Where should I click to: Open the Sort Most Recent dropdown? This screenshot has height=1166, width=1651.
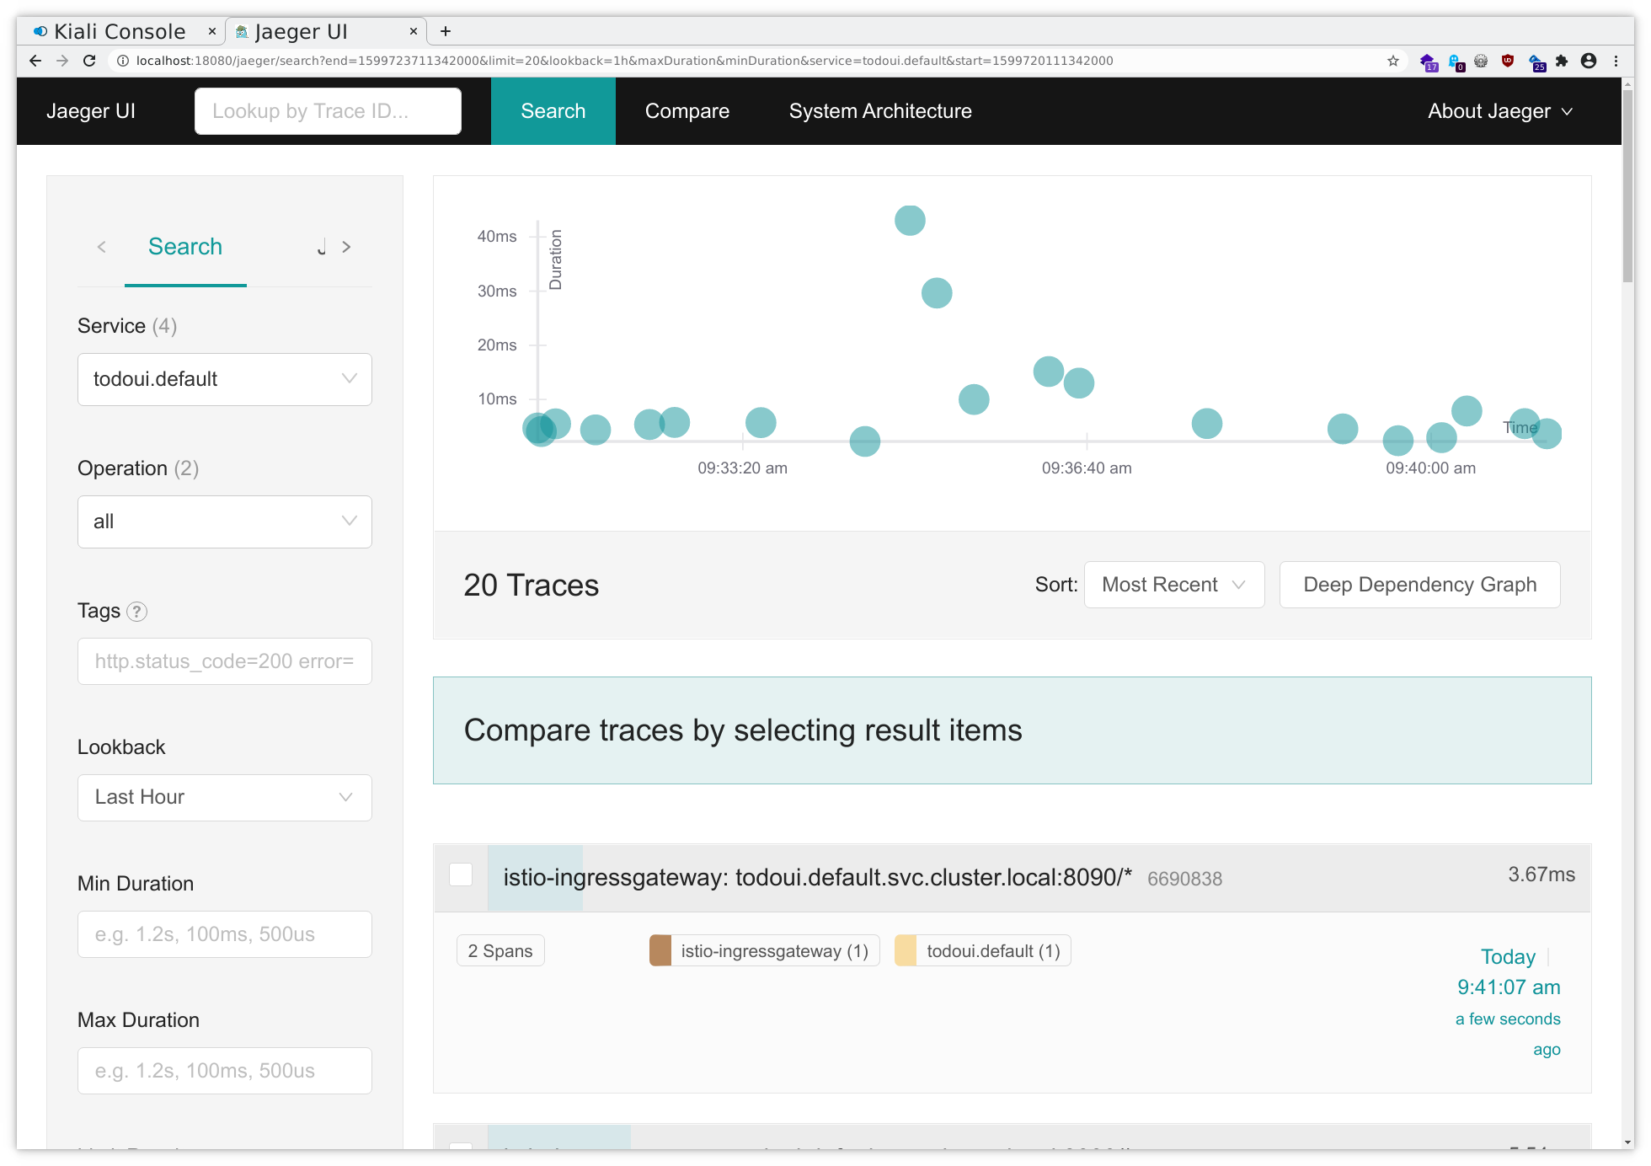point(1173,585)
